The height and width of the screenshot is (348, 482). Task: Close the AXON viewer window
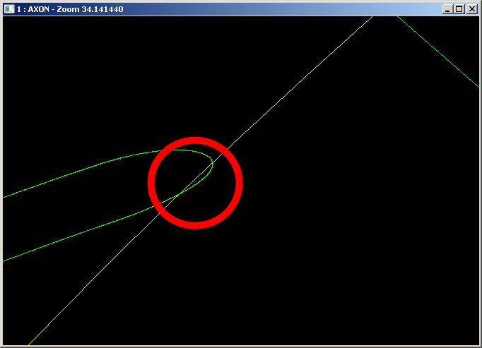(x=471, y=8)
